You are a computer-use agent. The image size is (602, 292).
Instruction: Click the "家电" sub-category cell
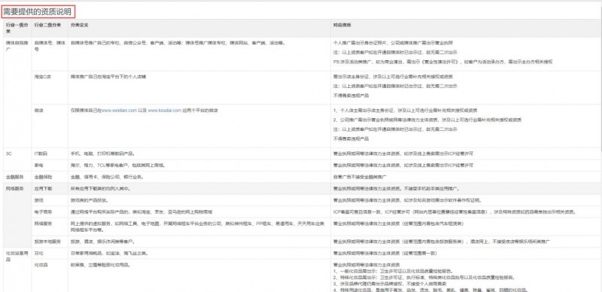point(50,166)
